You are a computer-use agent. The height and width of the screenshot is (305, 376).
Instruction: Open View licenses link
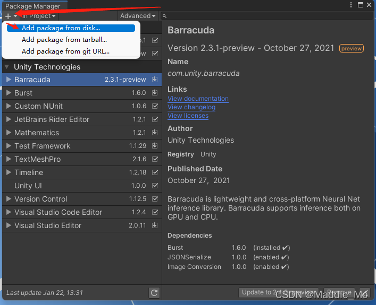(188, 116)
